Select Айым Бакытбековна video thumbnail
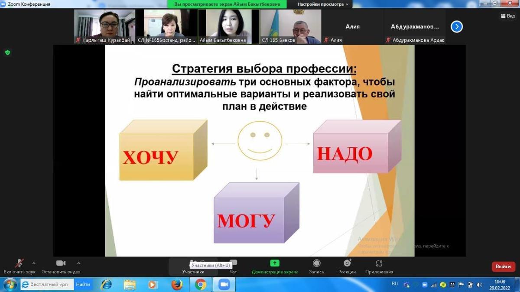 (228, 26)
